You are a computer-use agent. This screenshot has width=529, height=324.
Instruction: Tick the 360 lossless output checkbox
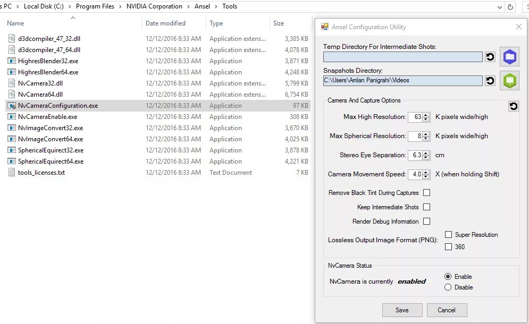click(448, 247)
